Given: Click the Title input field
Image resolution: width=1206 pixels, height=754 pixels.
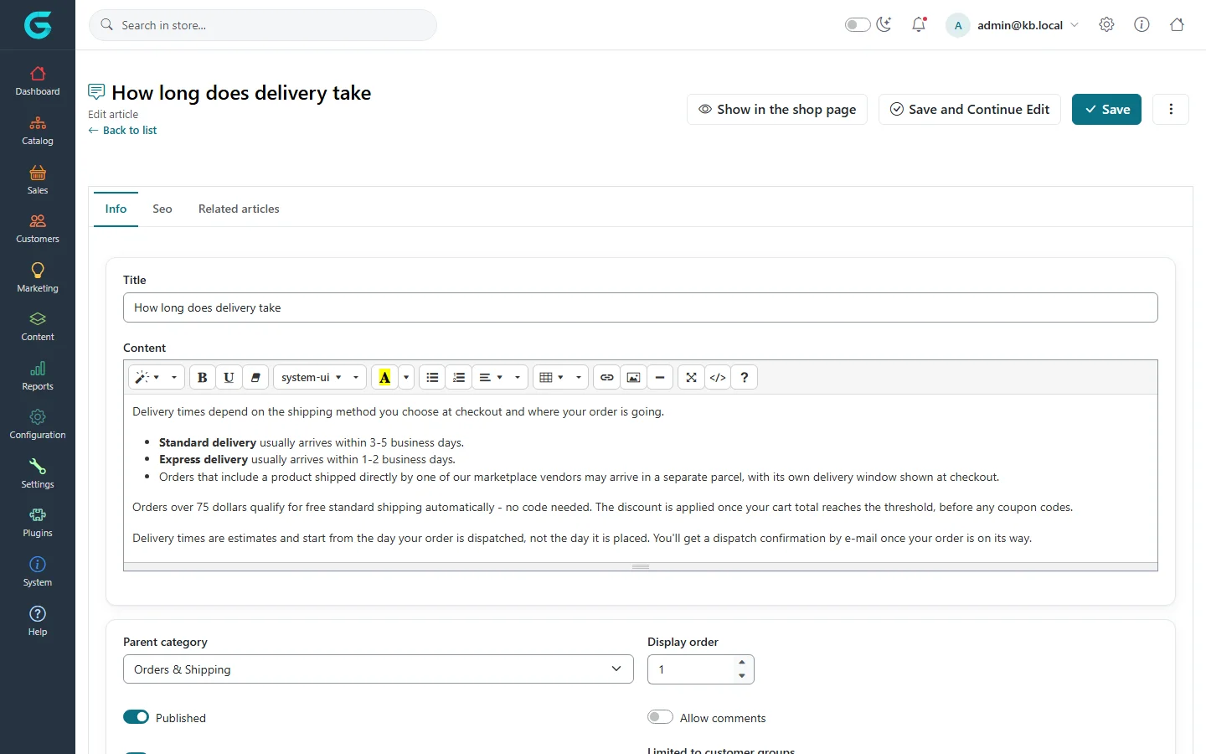Looking at the screenshot, I should tap(641, 307).
